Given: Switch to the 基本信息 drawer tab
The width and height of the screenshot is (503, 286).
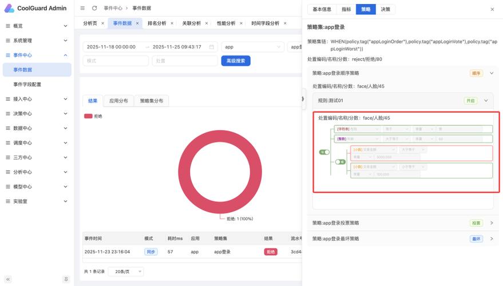Looking at the screenshot, I should click(x=322, y=9).
